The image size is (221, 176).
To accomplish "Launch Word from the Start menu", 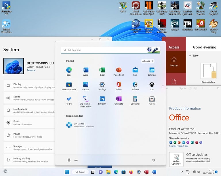I will pyautogui.click(x=85, y=72).
